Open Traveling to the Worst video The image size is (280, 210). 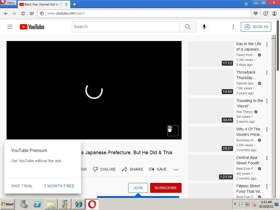tap(249, 103)
